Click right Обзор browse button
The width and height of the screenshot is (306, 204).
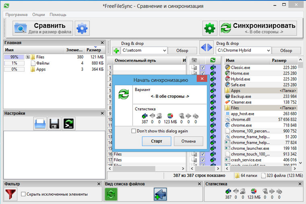pyautogui.click(x=286, y=51)
